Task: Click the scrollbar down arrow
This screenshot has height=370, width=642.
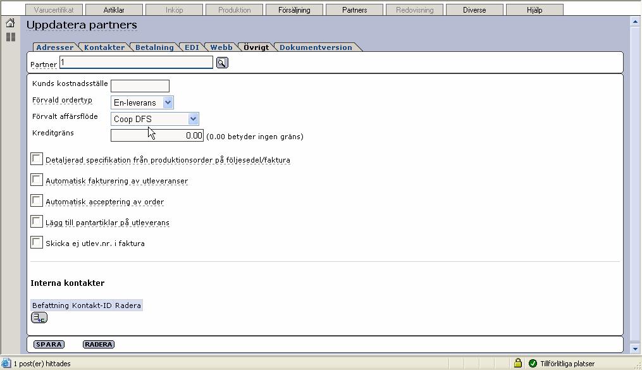Action: coord(635,349)
